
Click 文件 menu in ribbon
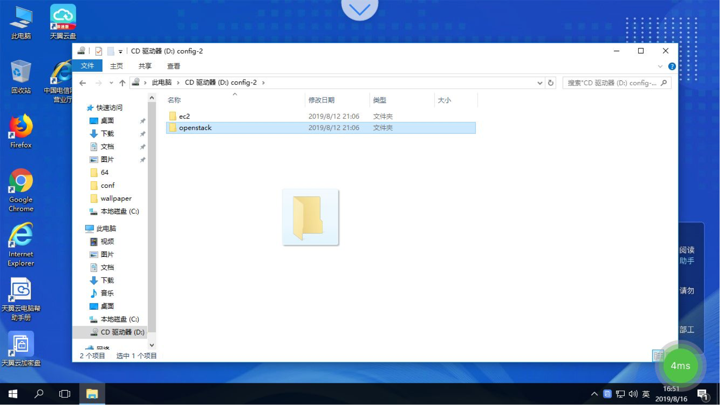(87, 66)
